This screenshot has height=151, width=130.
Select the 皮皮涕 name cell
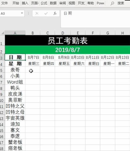(x=15, y=94)
